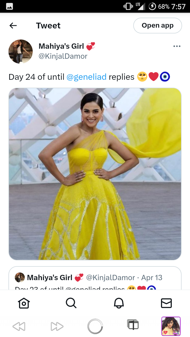View Mahiya's Girl profile avatar

pyautogui.click(x=21, y=52)
